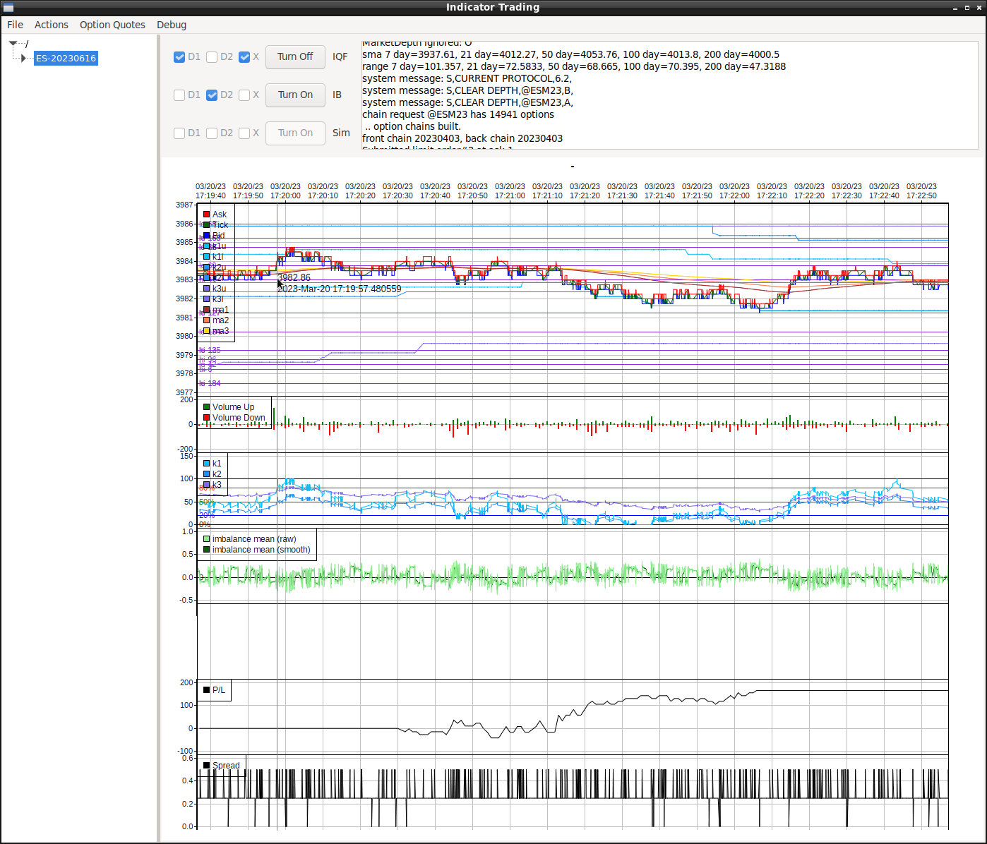The width and height of the screenshot is (987, 844).
Task: Click the "hi 125" level label
Action: pos(210,350)
